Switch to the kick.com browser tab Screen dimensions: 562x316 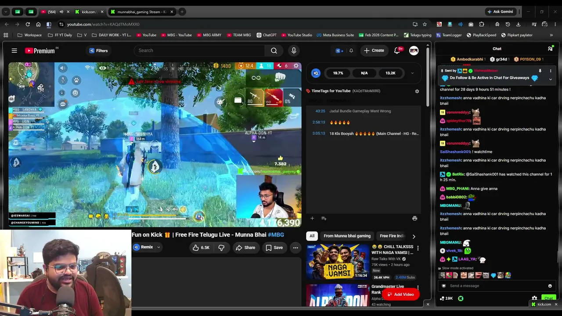(x=89, y=12)
